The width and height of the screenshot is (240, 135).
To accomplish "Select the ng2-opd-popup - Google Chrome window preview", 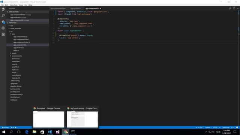I will click(x=82, y=117).
